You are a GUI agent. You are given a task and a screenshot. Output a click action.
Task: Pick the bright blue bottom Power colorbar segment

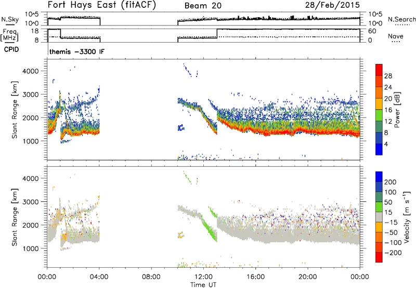coord(379,149)
